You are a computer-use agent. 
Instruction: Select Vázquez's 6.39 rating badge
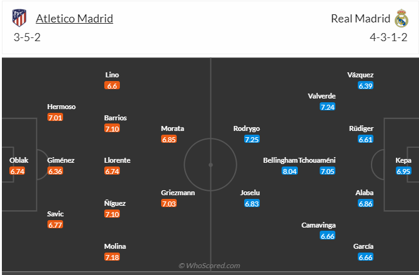(365, 85)
